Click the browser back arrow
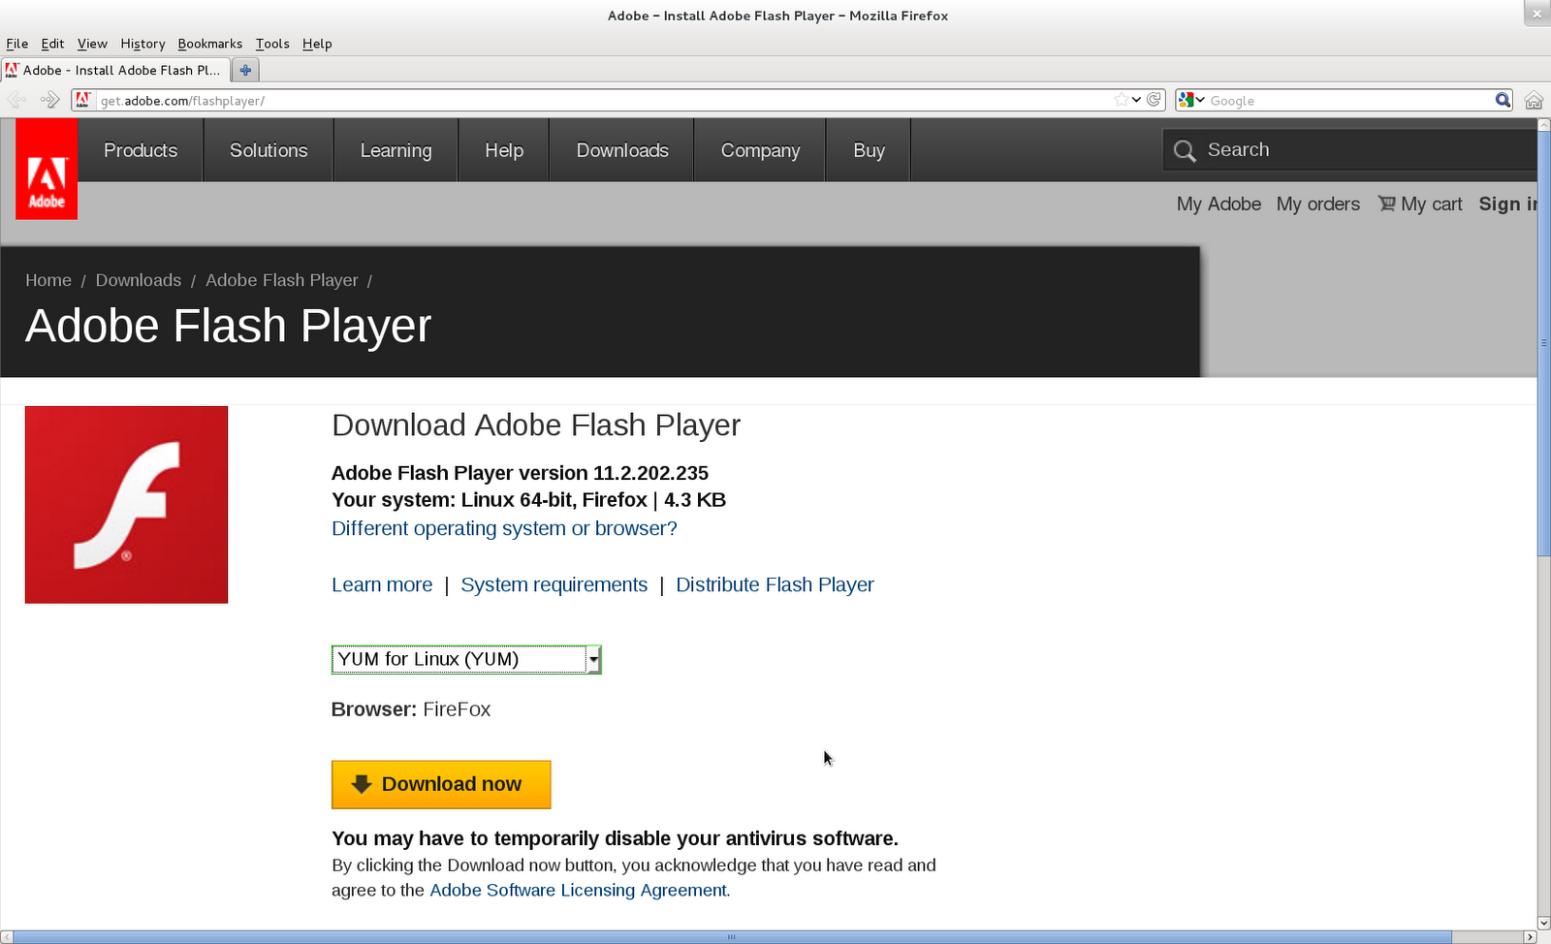Viewport: 1551px width, 944px height. click(16, 100)
